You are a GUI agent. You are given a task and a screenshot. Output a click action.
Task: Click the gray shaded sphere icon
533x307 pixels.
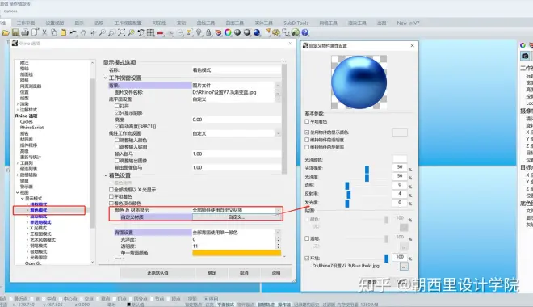coord(237,32)
